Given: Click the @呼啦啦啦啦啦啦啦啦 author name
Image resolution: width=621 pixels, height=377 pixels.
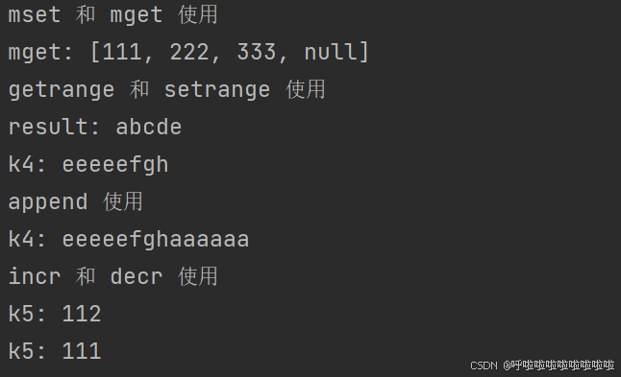Looking at the screenshot, I should (559, 365).
